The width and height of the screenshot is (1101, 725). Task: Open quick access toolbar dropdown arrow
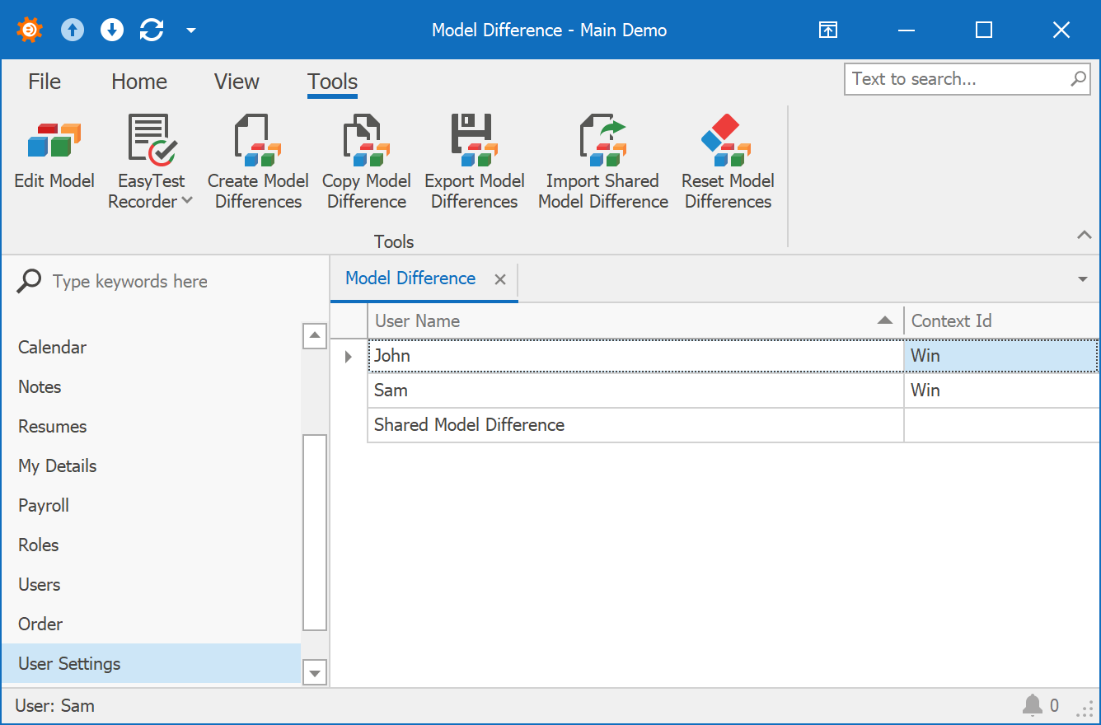point(191,30)
